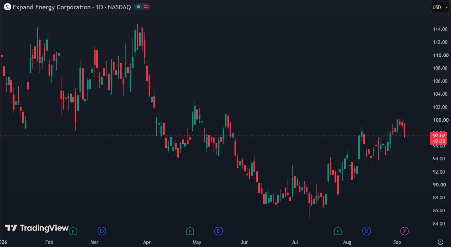Click the chart title Expand Energy Corporation
Image resolution: width=451 pixels, height=247 pixels.
[x=51, y=7]
